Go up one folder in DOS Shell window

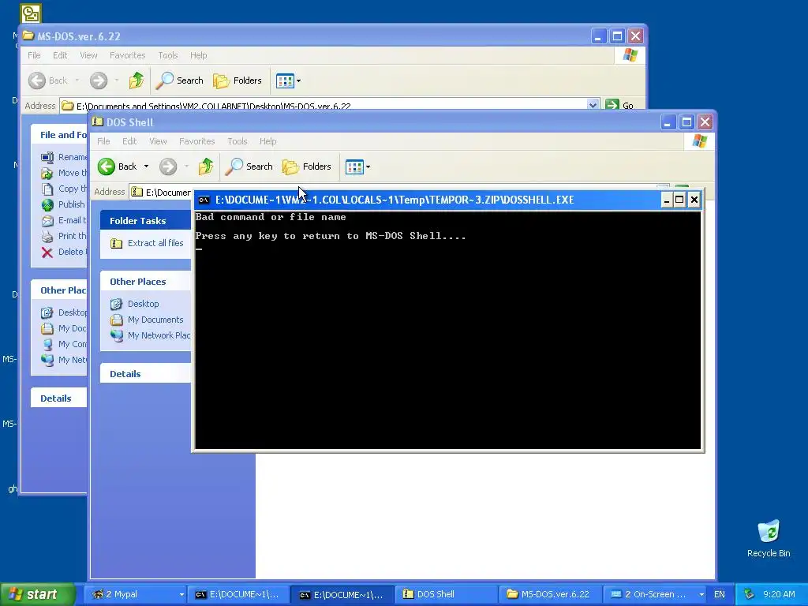(x=206, y=166)
